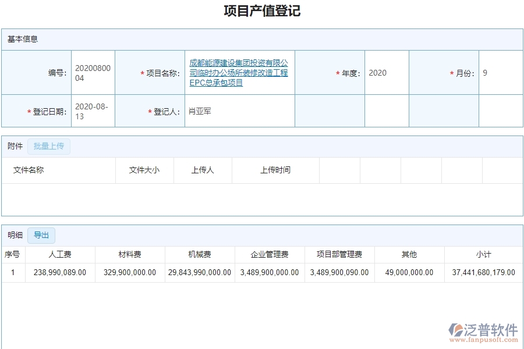Click the 文件名称 column header
524x349 pixels.
coord(28,170)
